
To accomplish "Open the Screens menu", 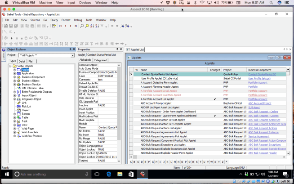I will click(x=35, y=20).
